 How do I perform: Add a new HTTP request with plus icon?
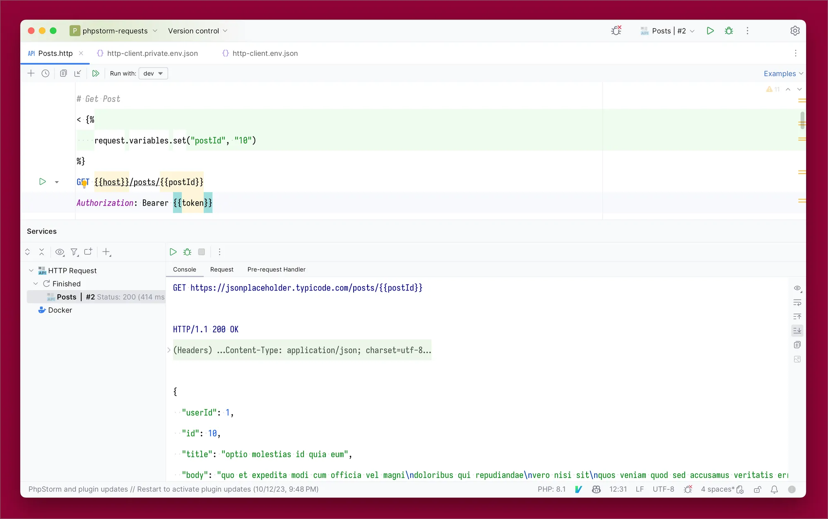[x=31, y=73]
